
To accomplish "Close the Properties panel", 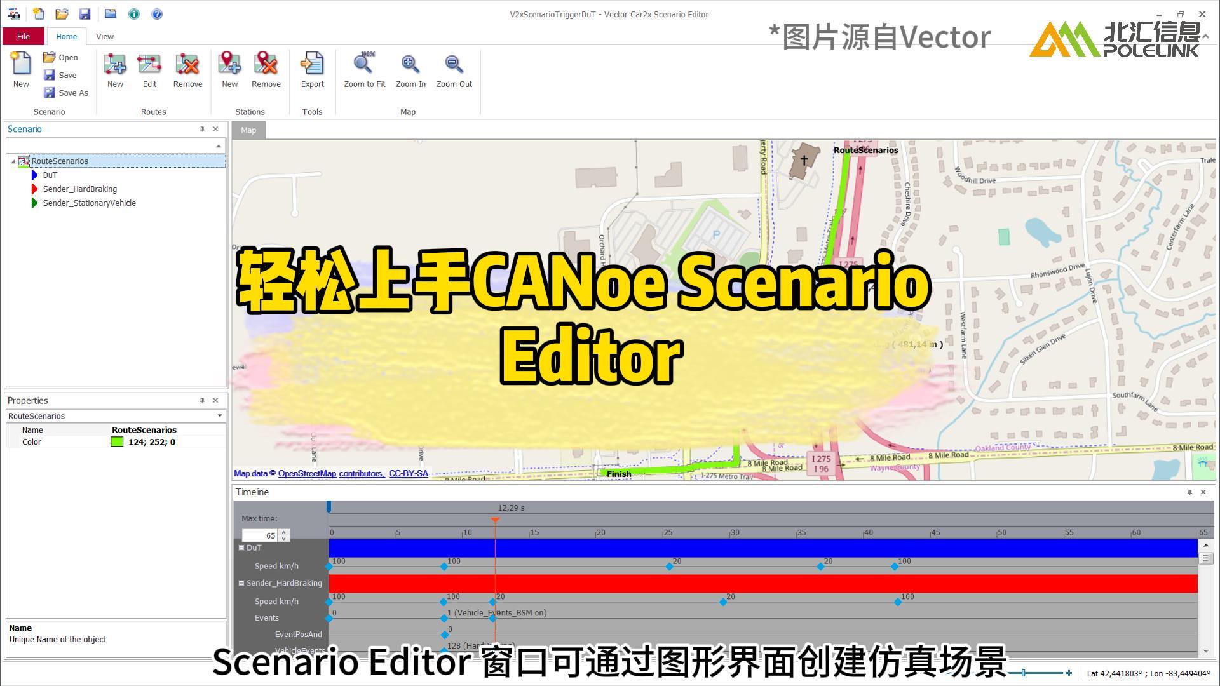I will click(215, 400).
